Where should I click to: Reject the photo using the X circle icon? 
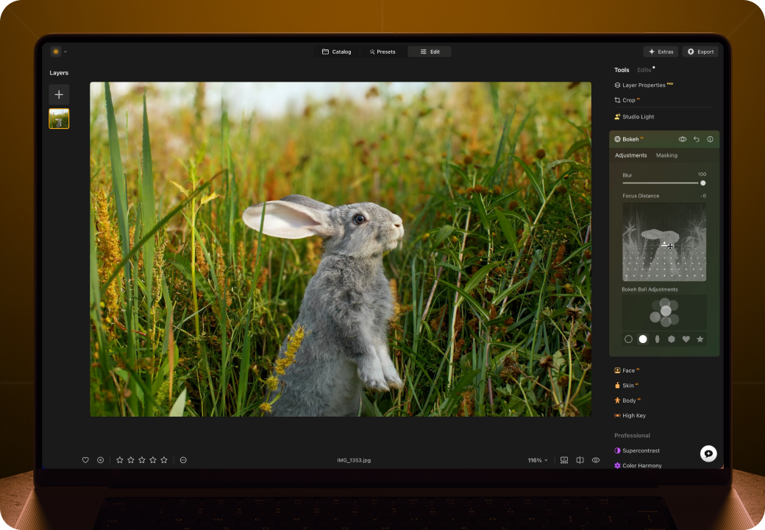[x=101, y=460]
